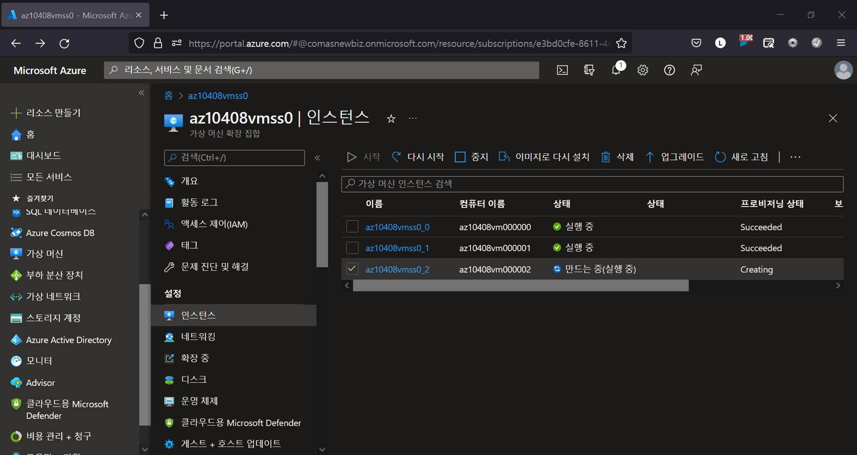Click Reimage (이미지로 다시 설치) button
The height and width of the screenshot is (455, 857).
[x=544, y=157]
